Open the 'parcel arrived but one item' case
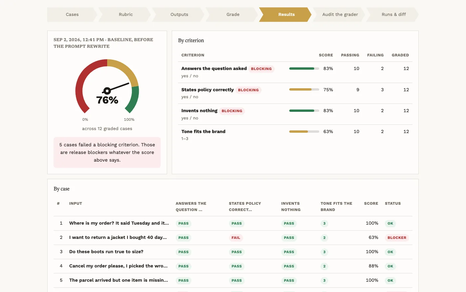The height and width of the screenshot is (292, 466). [233, 280]
